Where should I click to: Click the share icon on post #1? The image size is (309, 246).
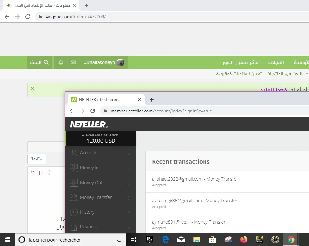(49, 173)
